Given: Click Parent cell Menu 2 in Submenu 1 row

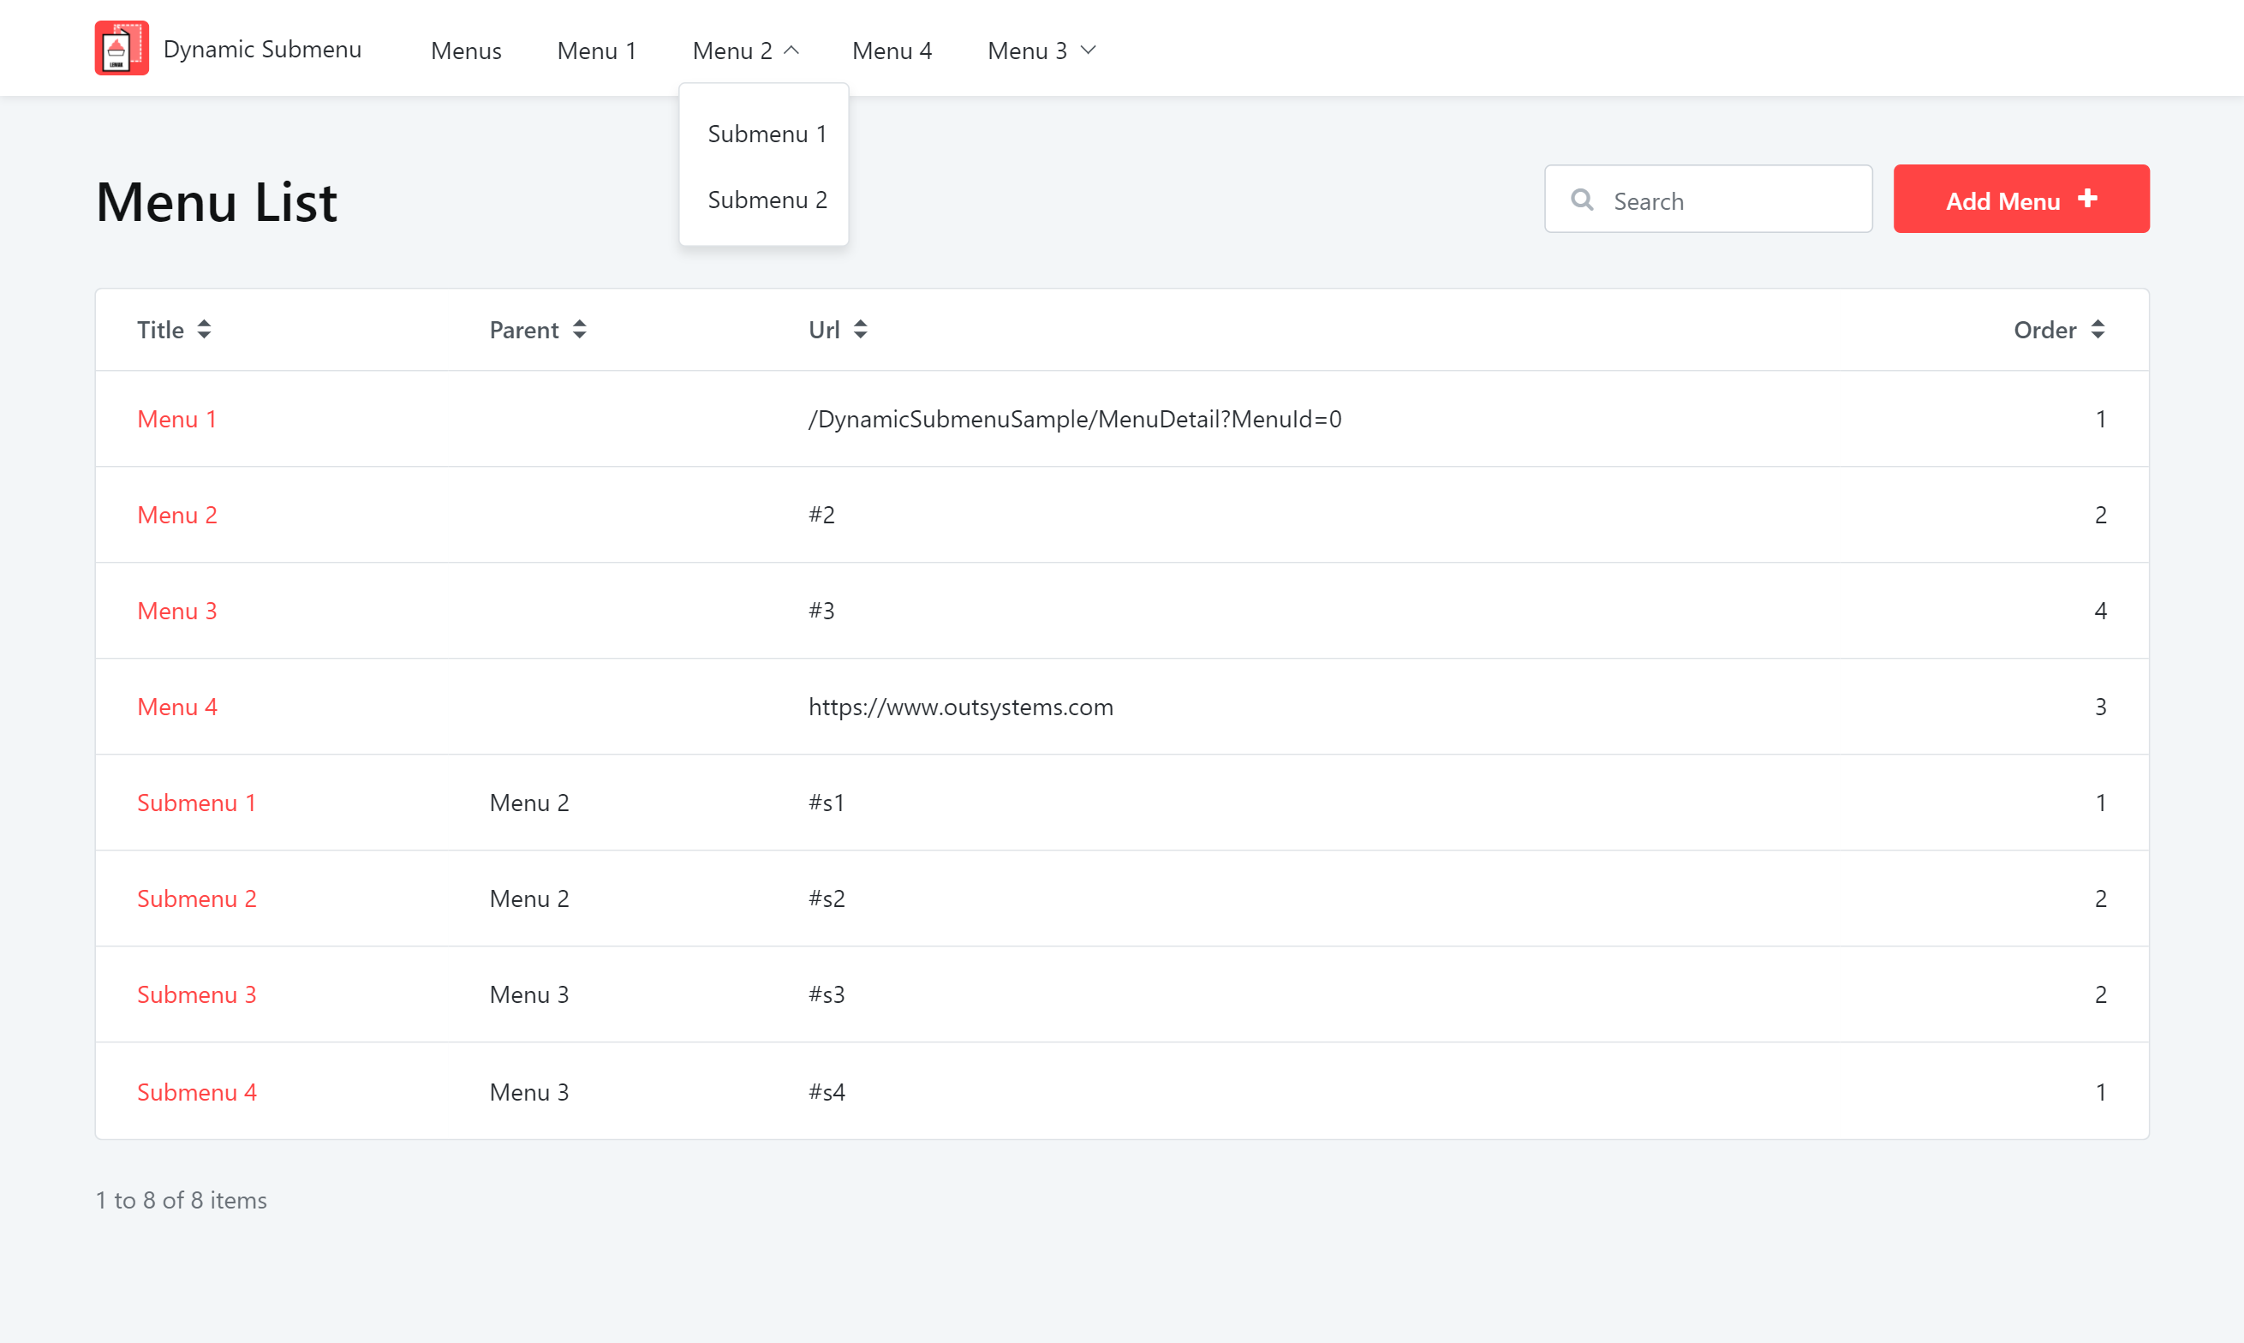Looking at the screenshot, I should click(529, 803).
